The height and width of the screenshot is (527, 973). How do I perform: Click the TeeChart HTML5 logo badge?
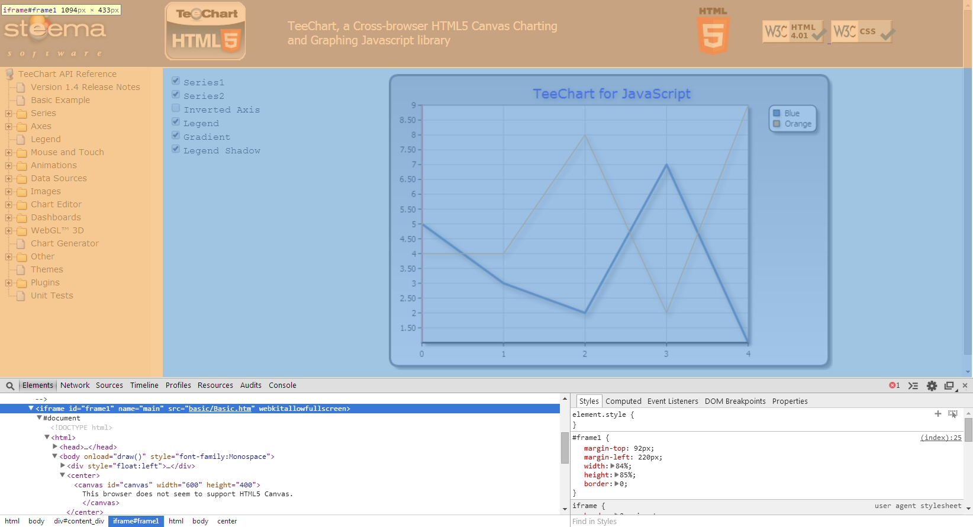[205, 31]
